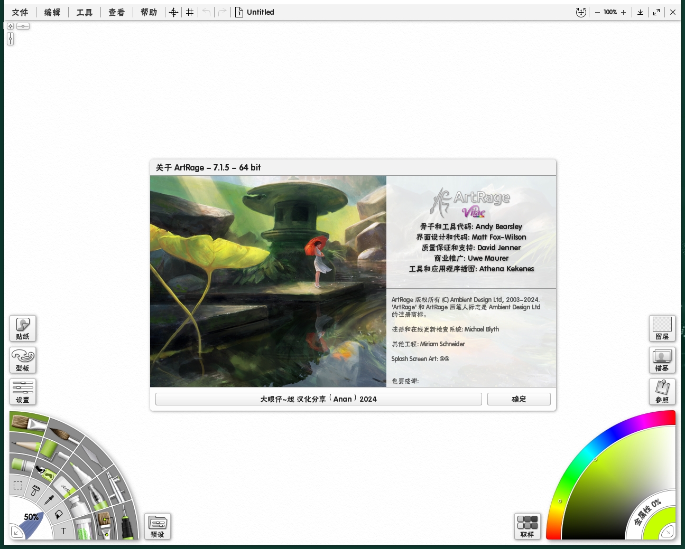Click the Redo arrow in the top bar
The width and height of the screenshot is (685, 549).
click(223, 12)
